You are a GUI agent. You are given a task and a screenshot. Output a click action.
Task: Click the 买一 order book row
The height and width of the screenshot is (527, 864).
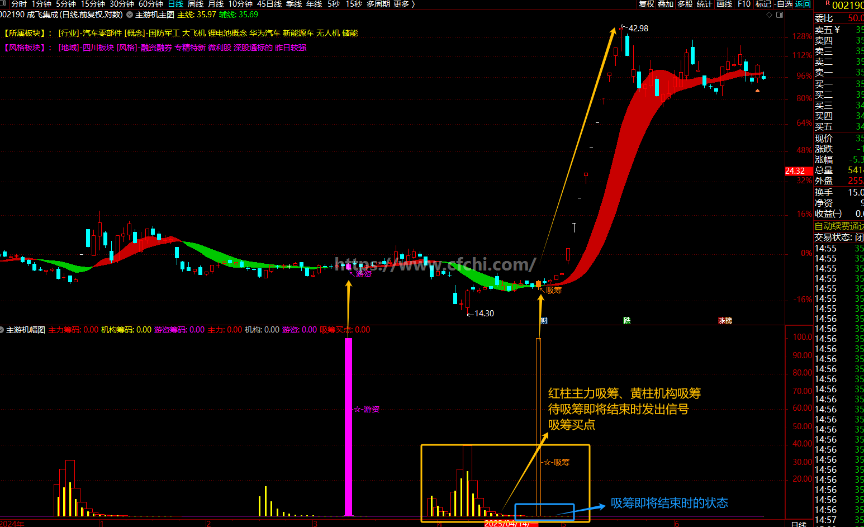(839, 84)
